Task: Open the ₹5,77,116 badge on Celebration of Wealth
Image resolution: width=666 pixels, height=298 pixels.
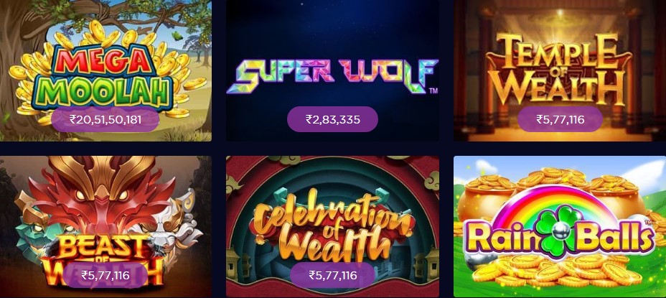Action: (x=332, y=275)
